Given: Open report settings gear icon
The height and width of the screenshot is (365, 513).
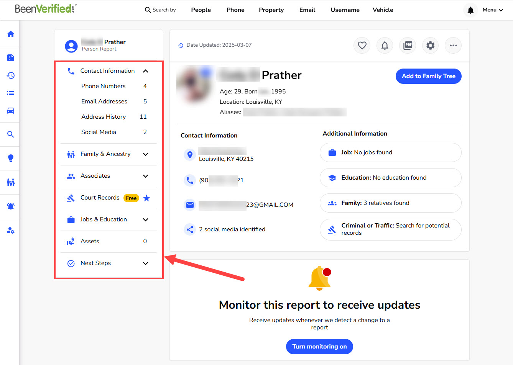Looking at the screenshot, I should pyautogui.click(x=430, y=46).
